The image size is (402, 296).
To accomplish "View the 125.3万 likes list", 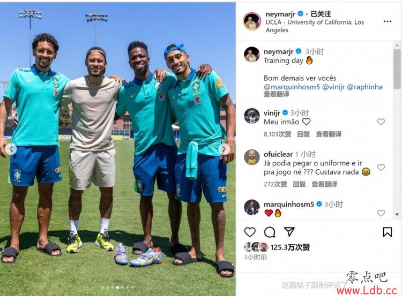I will 290,247.
